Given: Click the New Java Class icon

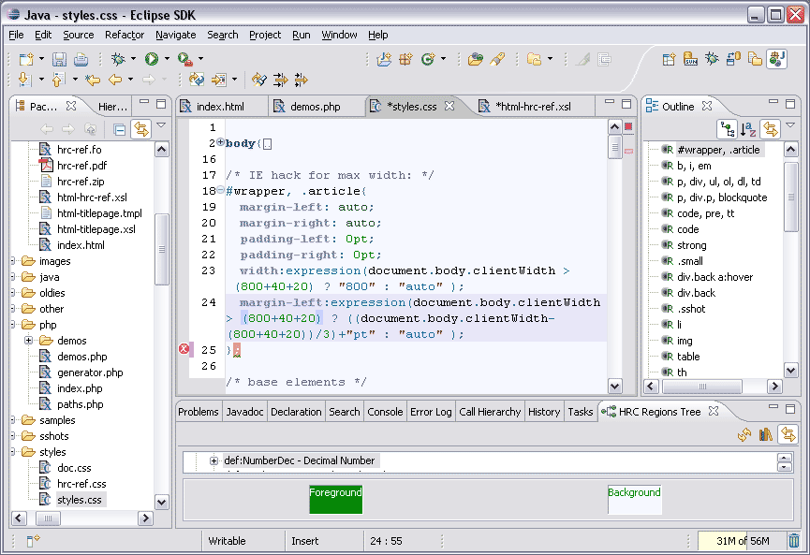Looking at the screenshot, I should (x=428, y=59).
